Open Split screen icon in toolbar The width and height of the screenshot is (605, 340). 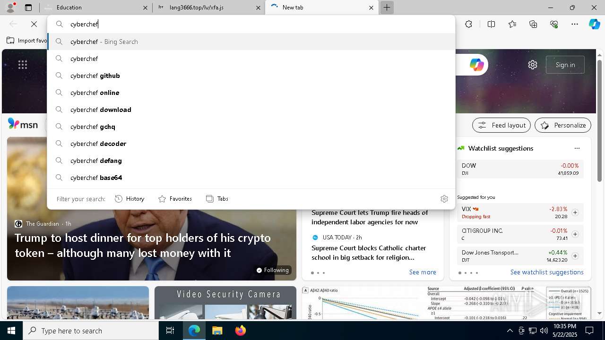(x=491, y=24)
